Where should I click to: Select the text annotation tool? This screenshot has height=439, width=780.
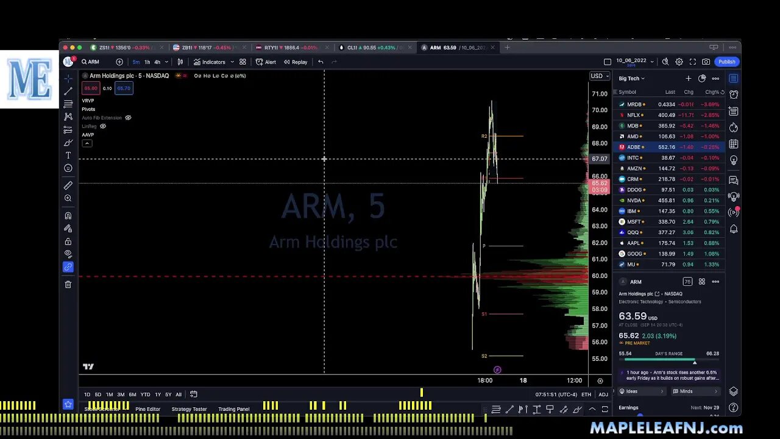tap(68, 155)
